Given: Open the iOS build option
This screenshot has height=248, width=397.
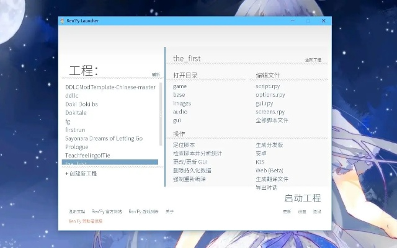Looking at the screenshot, I should (260, 162).
